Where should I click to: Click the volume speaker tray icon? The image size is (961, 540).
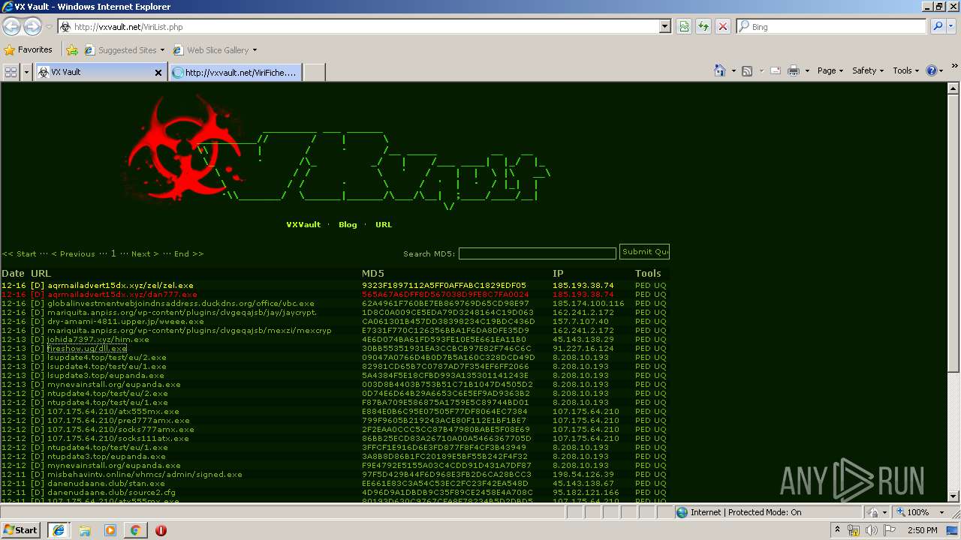pyautogui.click(x=872, y=530)
